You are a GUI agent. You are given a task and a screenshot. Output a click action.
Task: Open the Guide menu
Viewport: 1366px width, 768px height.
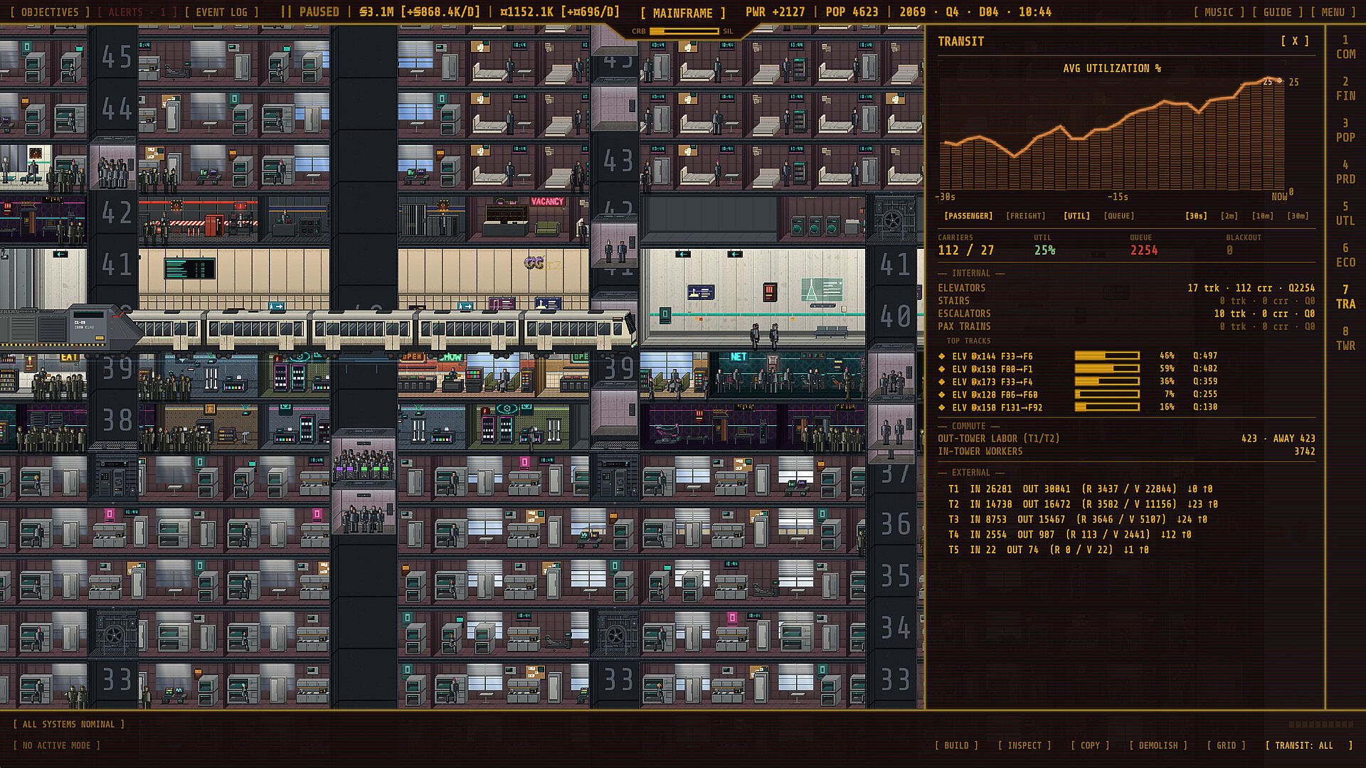coord(1278,12)
